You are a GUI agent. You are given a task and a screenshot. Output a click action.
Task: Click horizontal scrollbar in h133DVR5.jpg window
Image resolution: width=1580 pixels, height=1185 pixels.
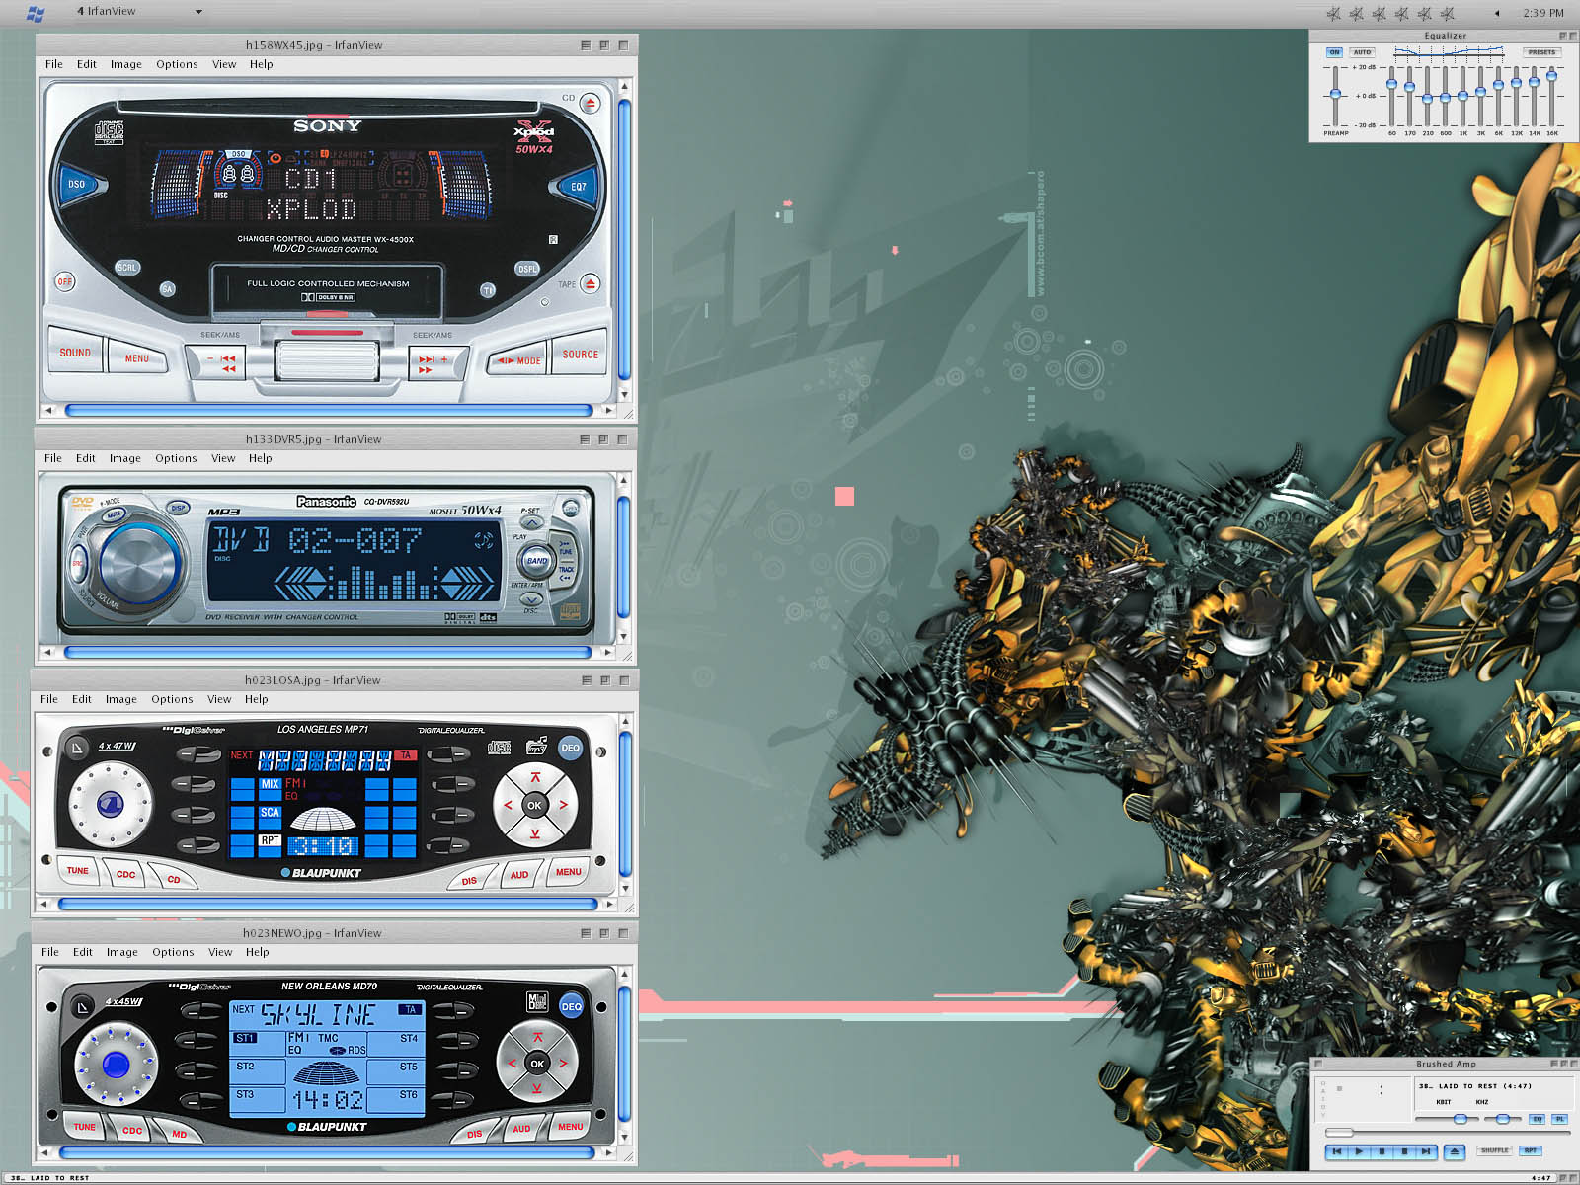(328, 652)
